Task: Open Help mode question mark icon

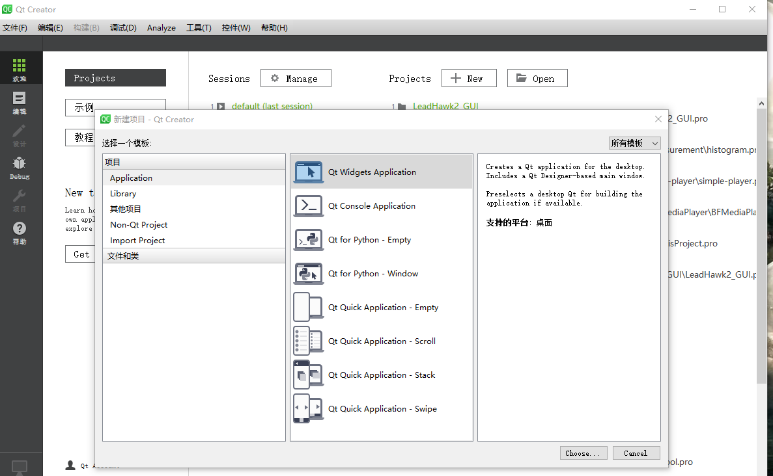Action: [x=20, y=228]
